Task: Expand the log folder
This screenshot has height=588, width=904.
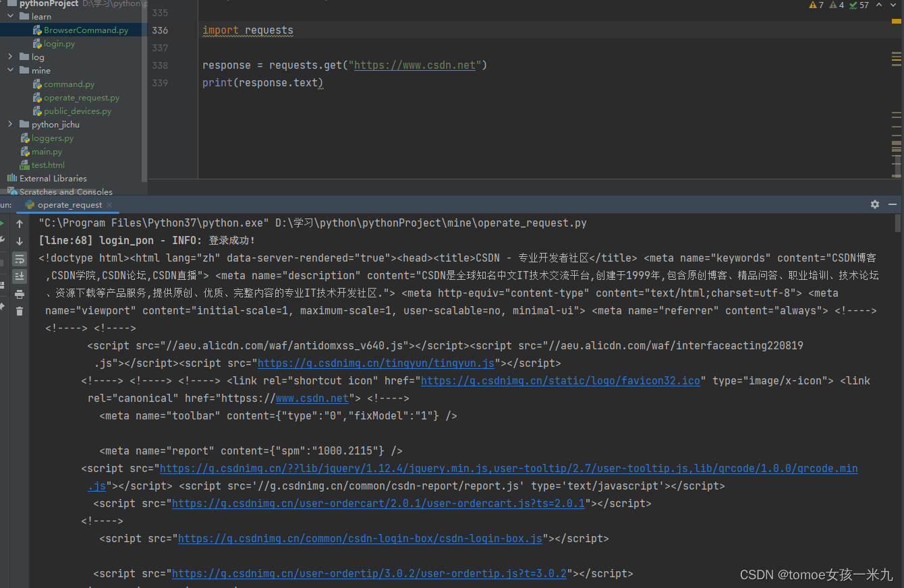Action: click(10, 57)
